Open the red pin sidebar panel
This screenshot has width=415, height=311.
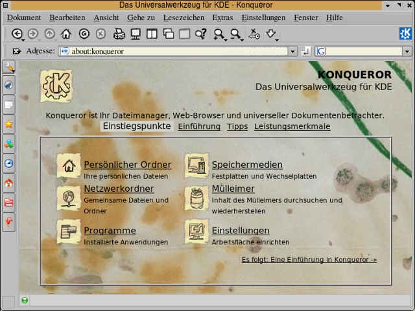coord(8,222)
